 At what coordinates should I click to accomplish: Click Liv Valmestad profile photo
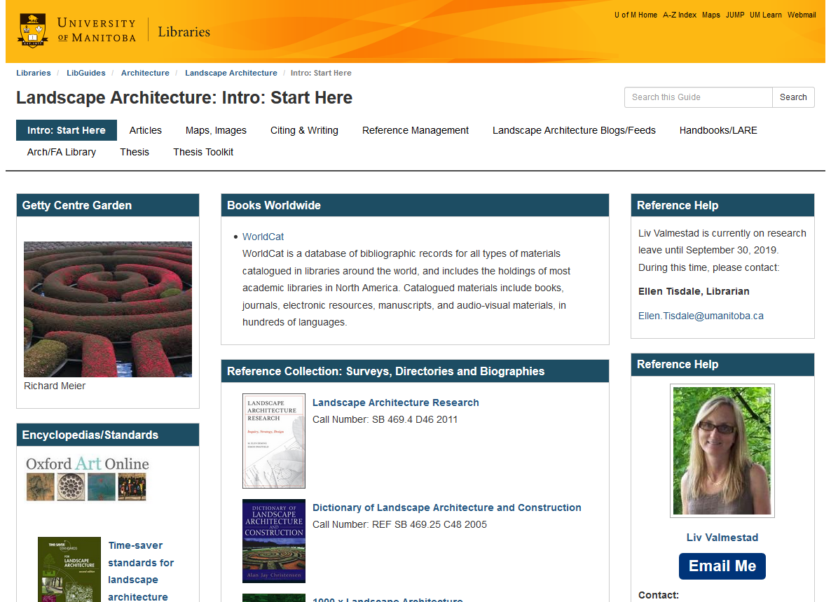tap(722, 451)
